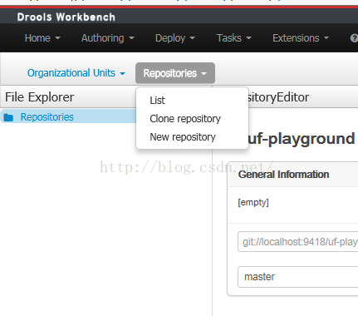Select Repositories in File Explorer tree
Screen dimensions: 358x316
pos(47,117)
